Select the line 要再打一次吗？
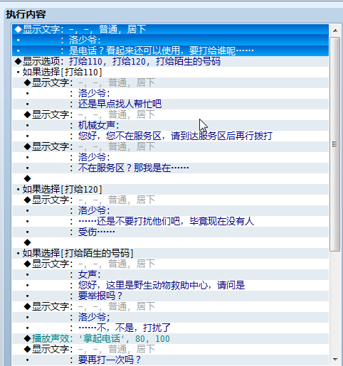This screenshot has width=343, height=366. (x=170, y=360)
